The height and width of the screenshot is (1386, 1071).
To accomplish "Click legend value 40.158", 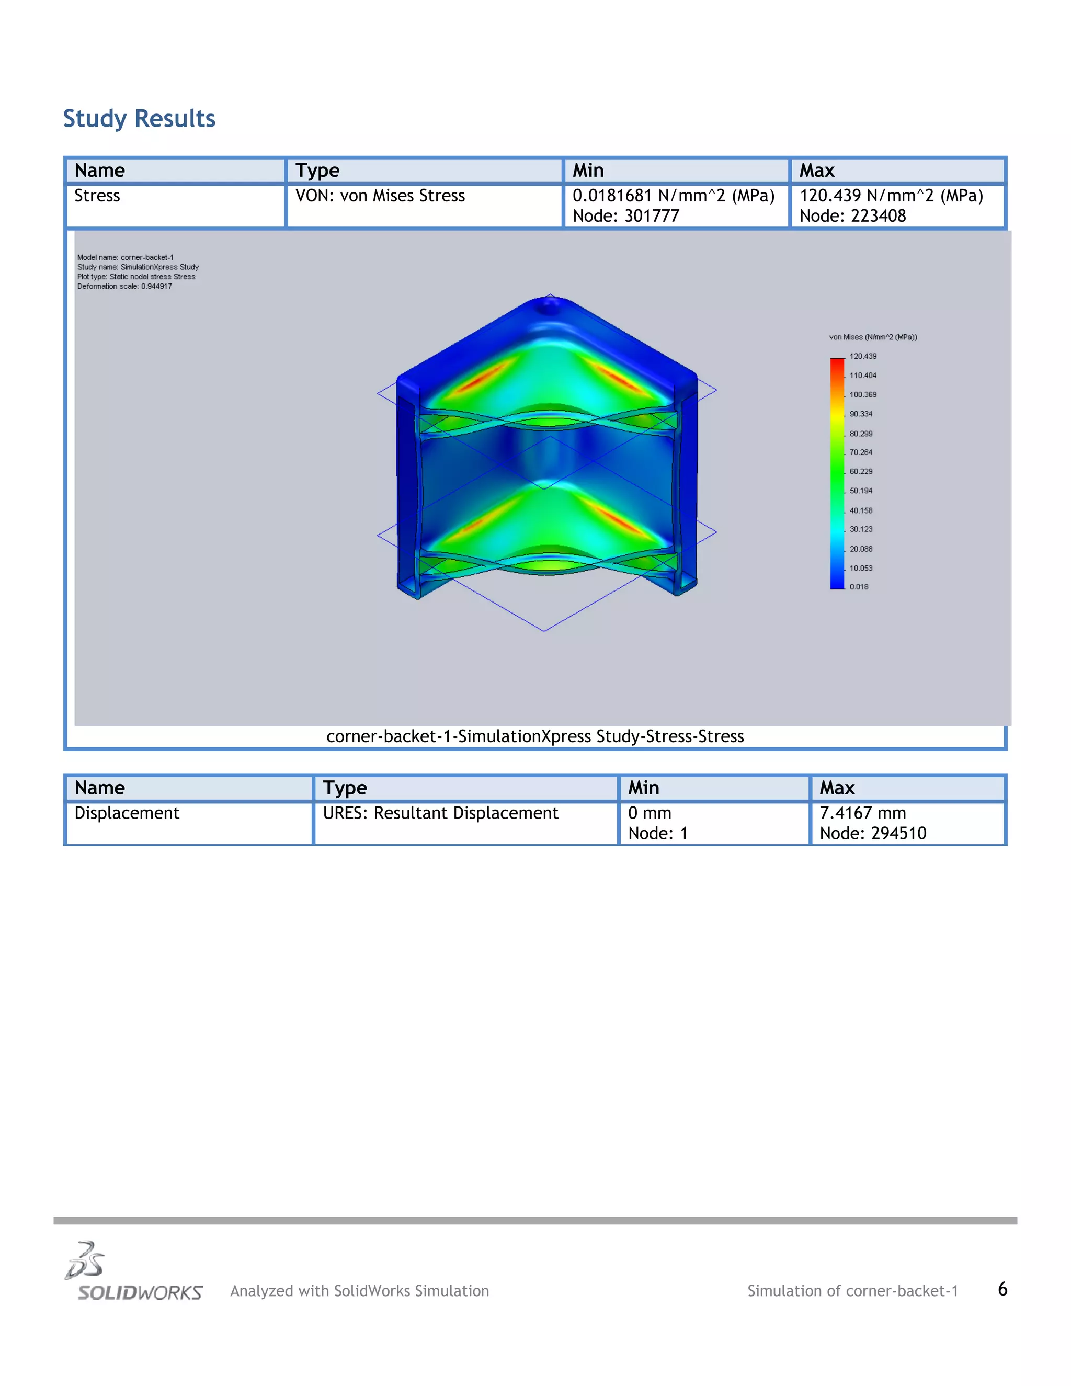I will point(861,510).
